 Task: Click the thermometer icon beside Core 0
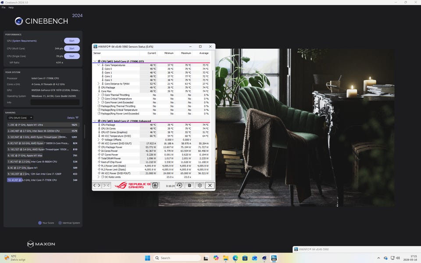pos(103,69)
